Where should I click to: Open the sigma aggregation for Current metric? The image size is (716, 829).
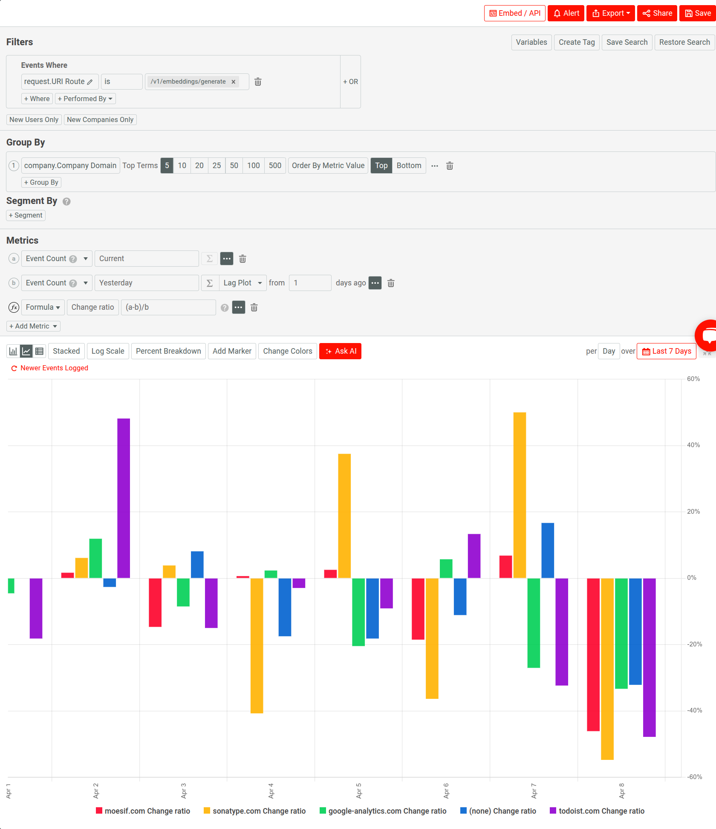coord(209,259)
